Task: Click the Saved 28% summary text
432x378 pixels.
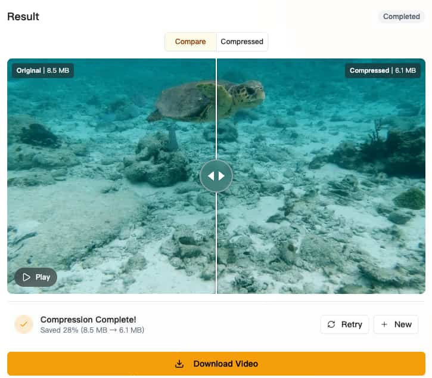Action: click(x=92, y=330)
